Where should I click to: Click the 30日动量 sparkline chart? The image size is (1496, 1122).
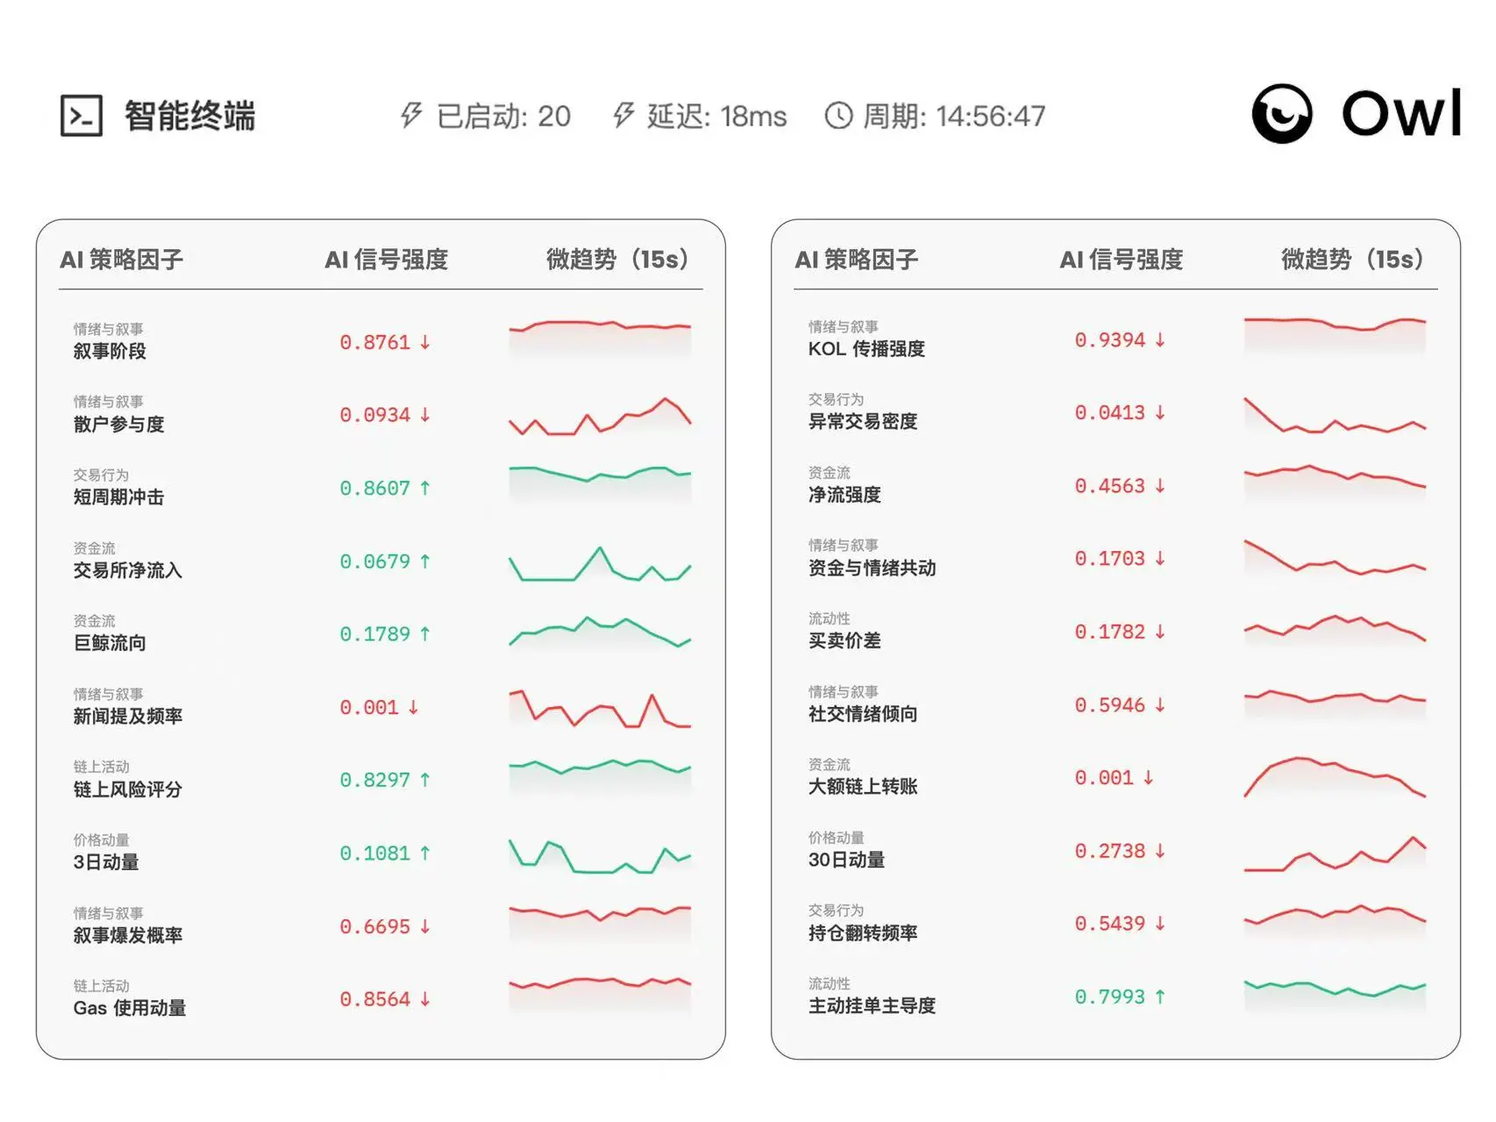1335,854
